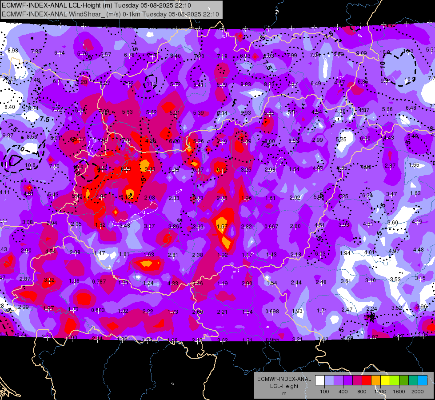Click the WindShear 0-1km title line
This screenshot has width=435, height=400.
point(110,14)
